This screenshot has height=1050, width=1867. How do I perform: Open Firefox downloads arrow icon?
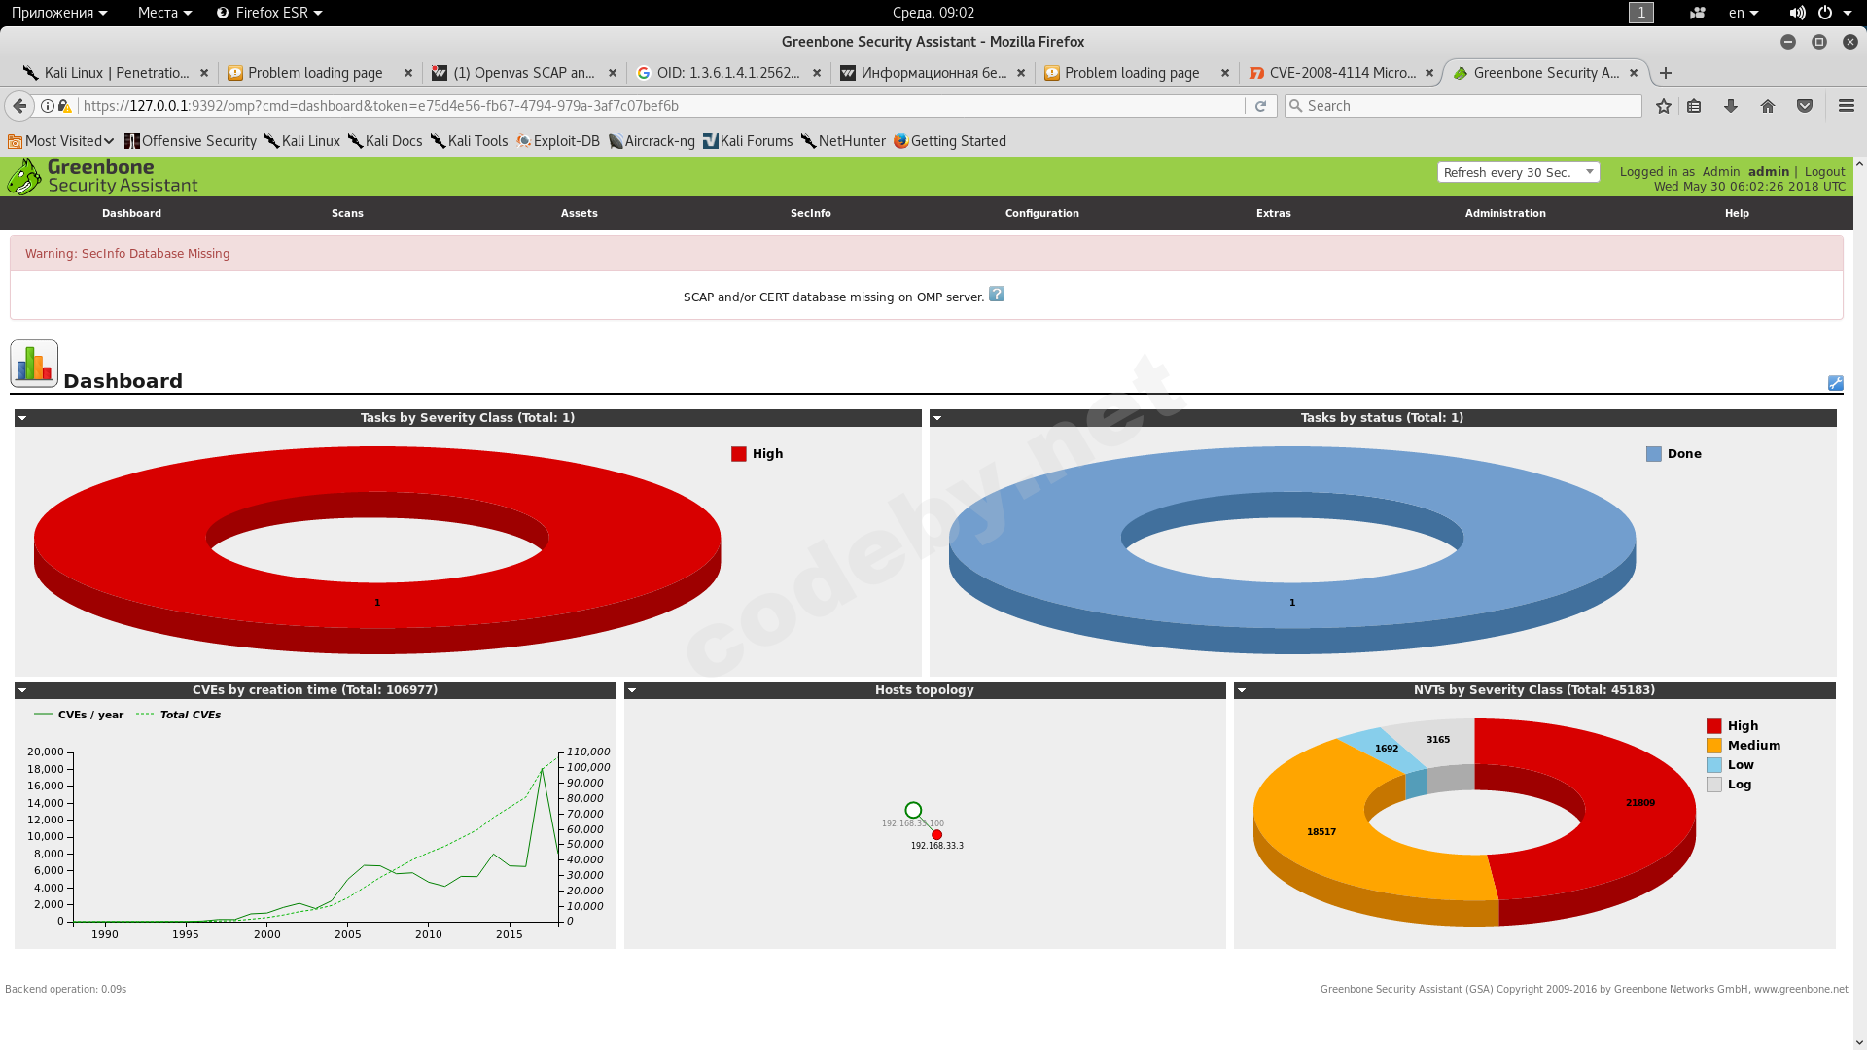1731,106
